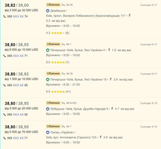
Task: Click the phone icon next to 066 XXX XX 74
Action: click(x=5, y=16)
